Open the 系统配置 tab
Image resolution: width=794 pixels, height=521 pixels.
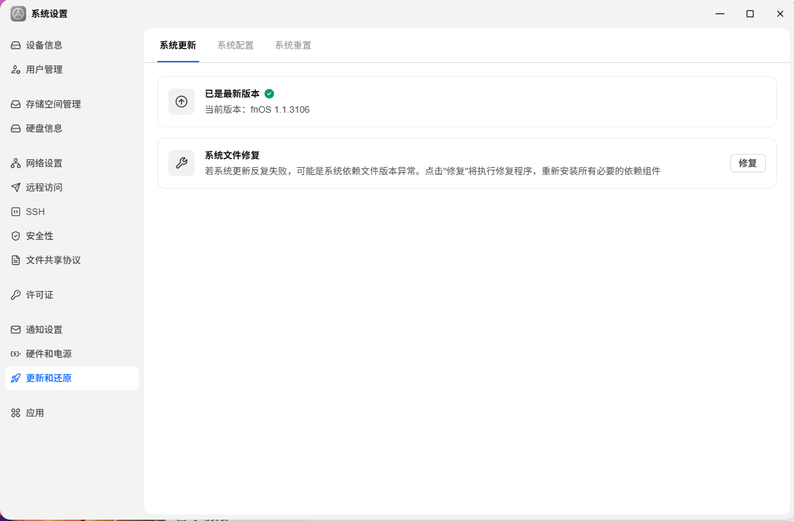[235, 45]
